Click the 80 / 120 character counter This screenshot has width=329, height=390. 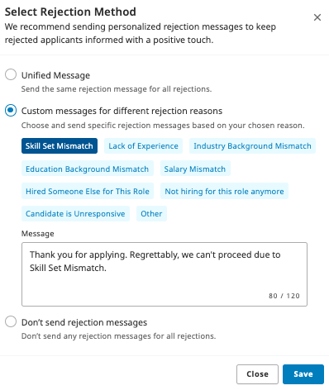(284, 296)
